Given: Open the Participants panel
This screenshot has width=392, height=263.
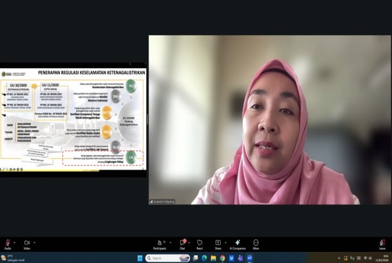Looking at the screenshot, I should (x=159, y=243).
